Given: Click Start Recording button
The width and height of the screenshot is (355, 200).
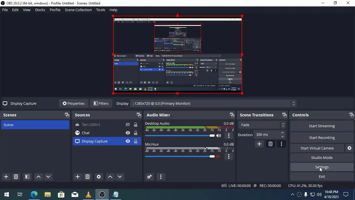Looking at the screenshot, I should [x=322, y=137].
